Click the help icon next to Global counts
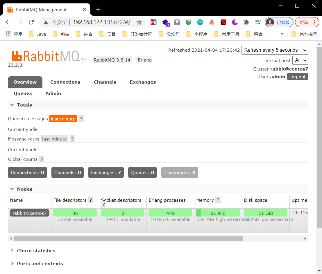Screen dimensions: 322x274 pyautogui.click(x=42, y=159)
